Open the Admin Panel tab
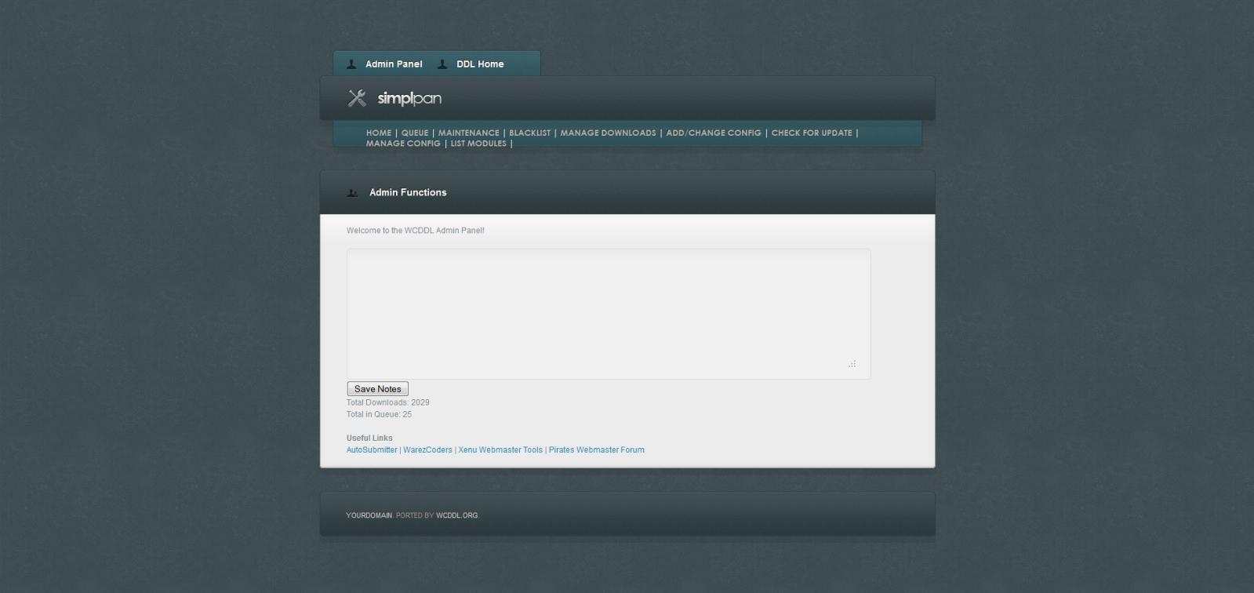Viewport: 1254px width, 593px height. point(394,64)
